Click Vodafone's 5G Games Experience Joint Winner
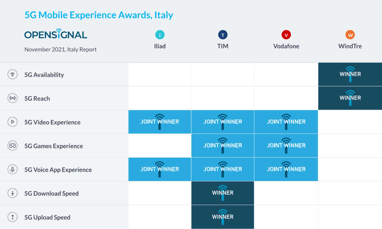Screen dimensions: 382x229 coord(286,146)
